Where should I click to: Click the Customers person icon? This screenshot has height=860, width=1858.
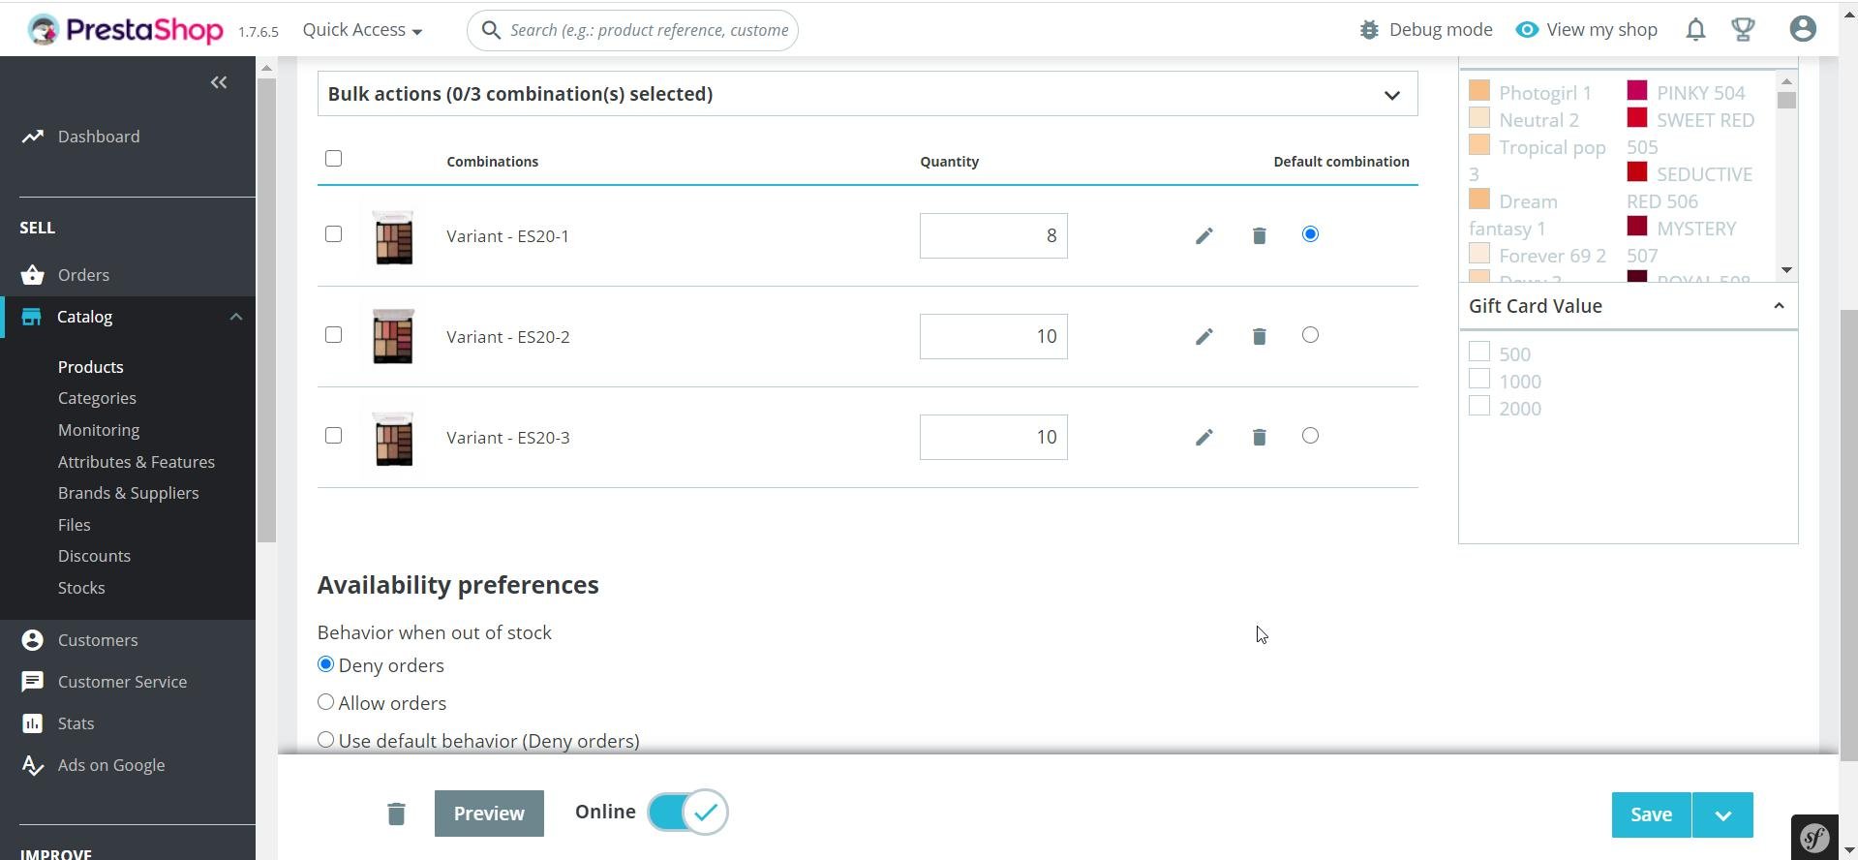tap(32, 640)
